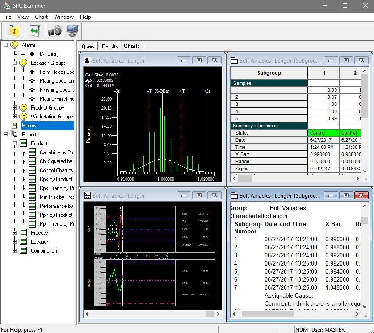Click the (All Sets) star icon

(32, 54)
